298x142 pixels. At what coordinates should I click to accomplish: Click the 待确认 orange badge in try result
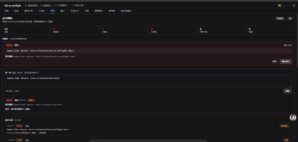31,100
